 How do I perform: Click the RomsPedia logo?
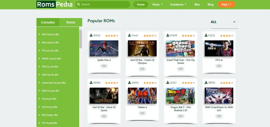click(x=54, y=4)
